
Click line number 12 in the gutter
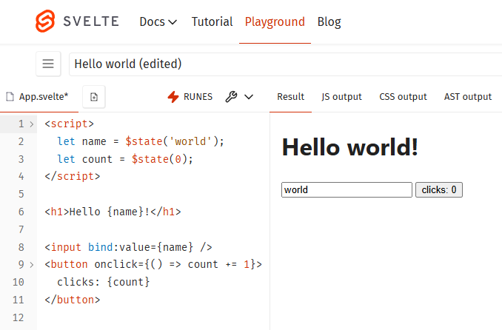(x=19, y=317)
